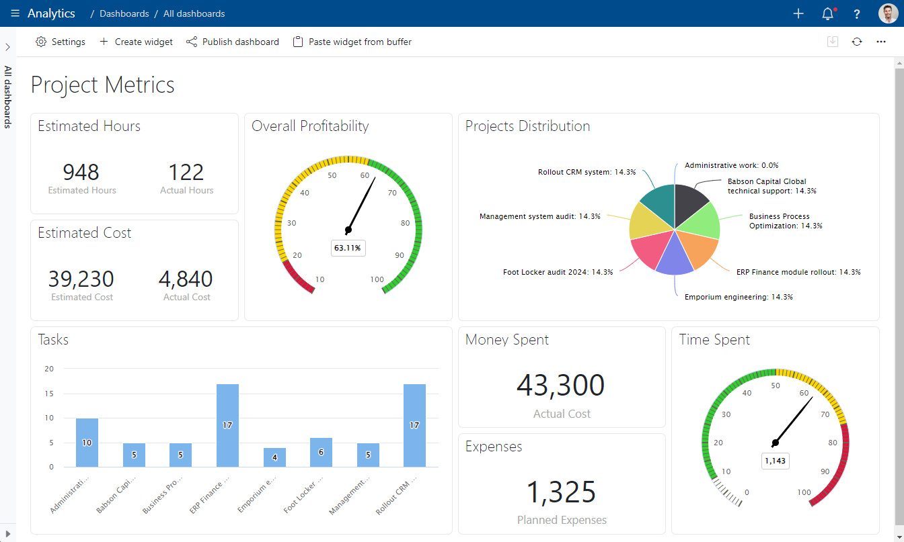The image size is (904, 542).
Task: Select the pink Foot Locker audit slice
Action: 650,249
